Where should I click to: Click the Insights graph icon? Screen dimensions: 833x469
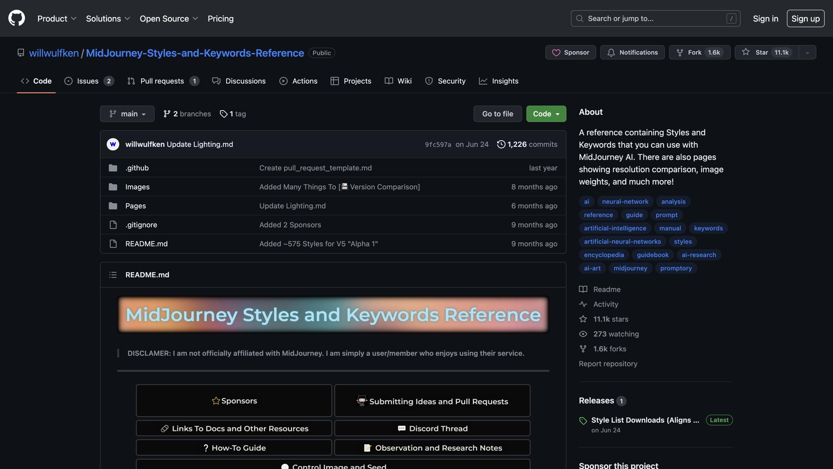pyautogui.click(x=483, y=81)
